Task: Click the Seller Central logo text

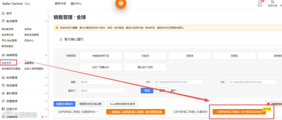Action: point(13,3)
